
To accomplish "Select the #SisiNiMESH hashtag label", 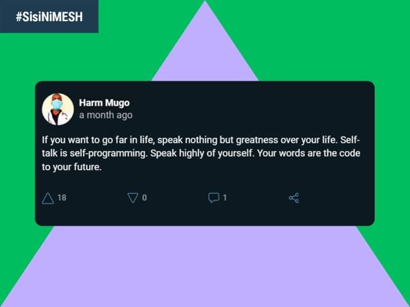I will (49, 16).
